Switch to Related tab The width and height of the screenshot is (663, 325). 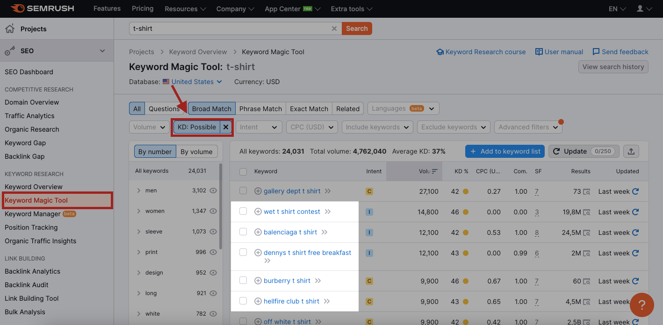click(x=348, y=109)
